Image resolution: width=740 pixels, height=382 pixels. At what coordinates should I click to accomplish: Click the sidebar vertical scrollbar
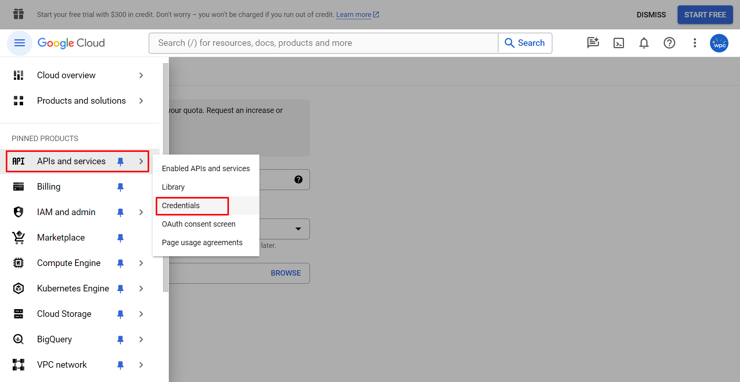(x=166, y=177)
